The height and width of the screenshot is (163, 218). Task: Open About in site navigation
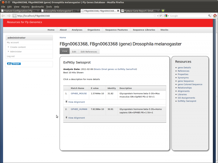click(63, 30)
